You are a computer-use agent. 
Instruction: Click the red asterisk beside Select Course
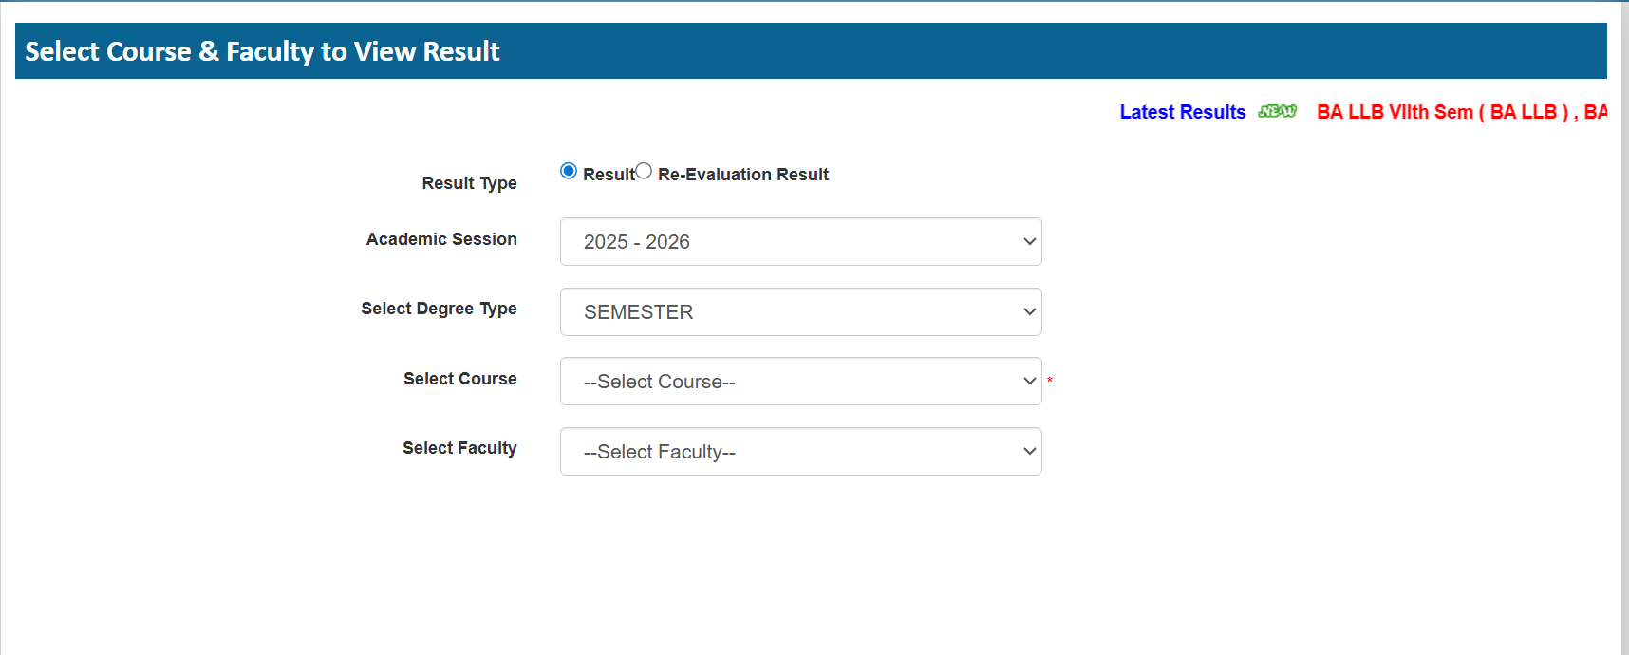[1049, 380]
